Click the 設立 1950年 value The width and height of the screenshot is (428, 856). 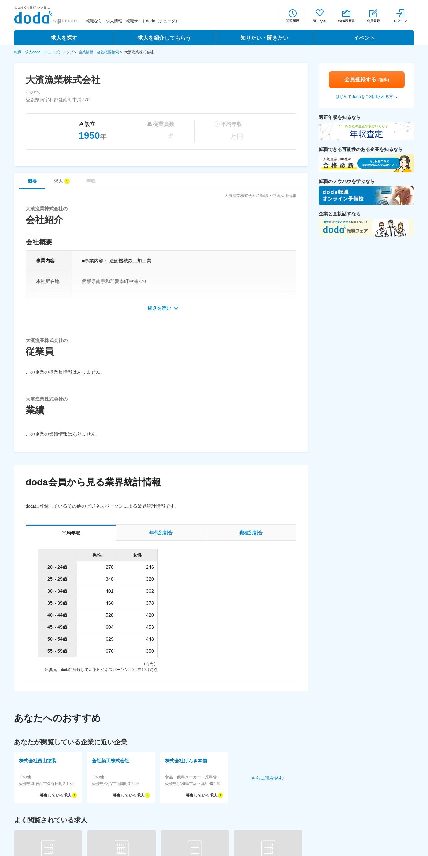[92, 136]
